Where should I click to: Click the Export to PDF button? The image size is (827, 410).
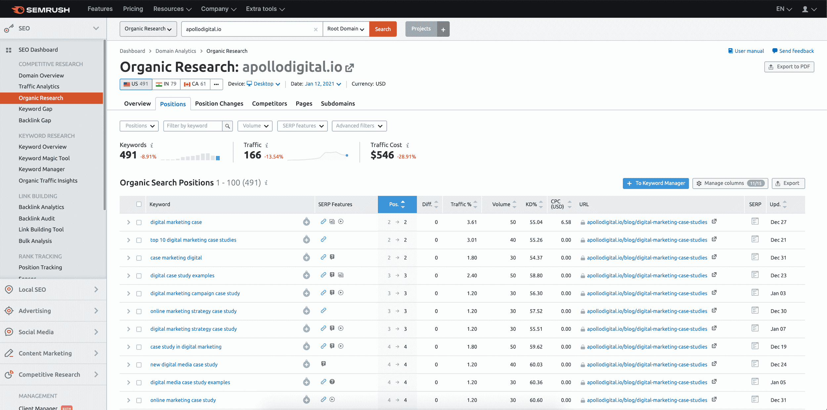pyautogui.click(x=789, y=67)
